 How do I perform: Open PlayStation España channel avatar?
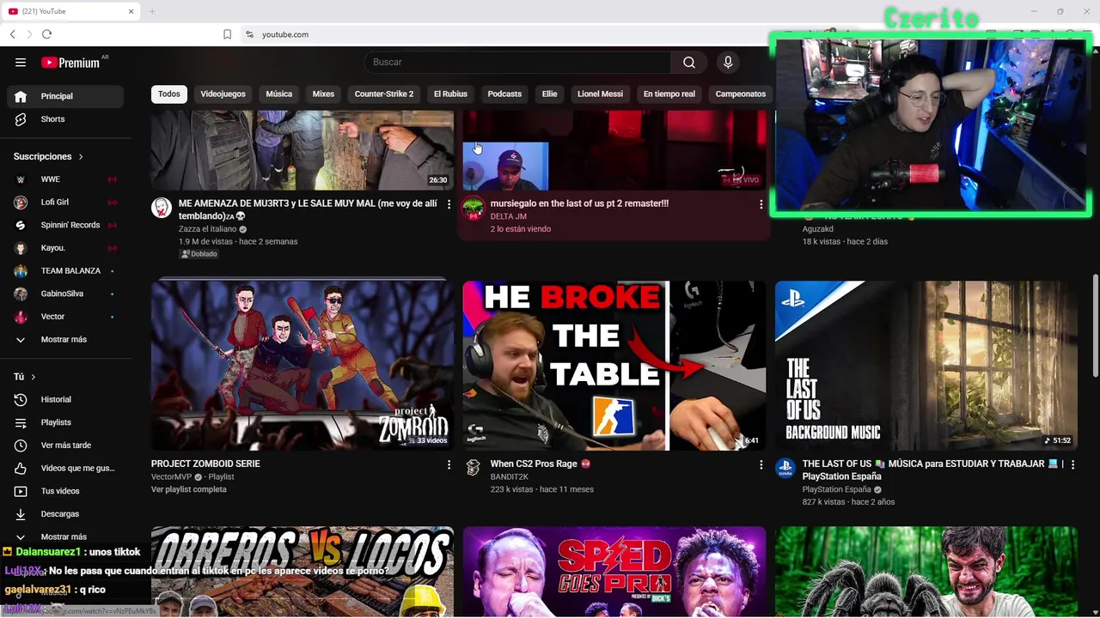click(785, 468)
